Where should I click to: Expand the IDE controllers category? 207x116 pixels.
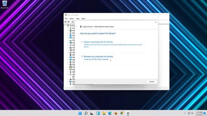coord(68,50)
